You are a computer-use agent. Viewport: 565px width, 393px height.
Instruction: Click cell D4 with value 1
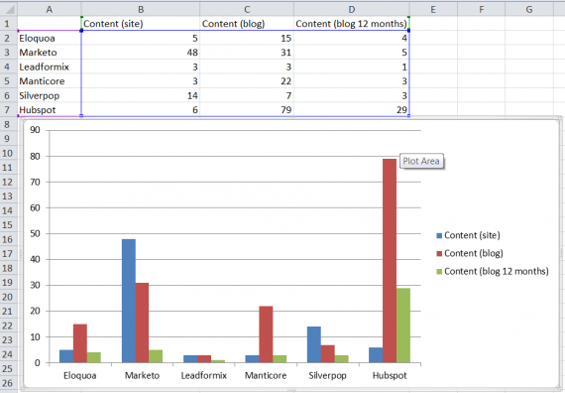pos(351,66)
